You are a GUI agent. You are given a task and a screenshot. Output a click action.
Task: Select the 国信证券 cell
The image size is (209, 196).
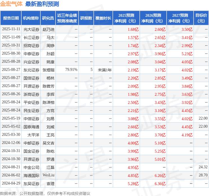[31, 78]
